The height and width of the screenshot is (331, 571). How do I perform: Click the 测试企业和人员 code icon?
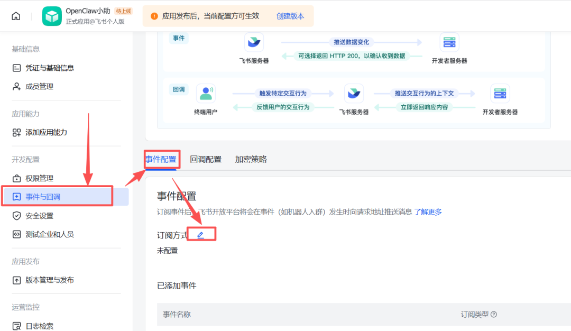coord(17,234)
